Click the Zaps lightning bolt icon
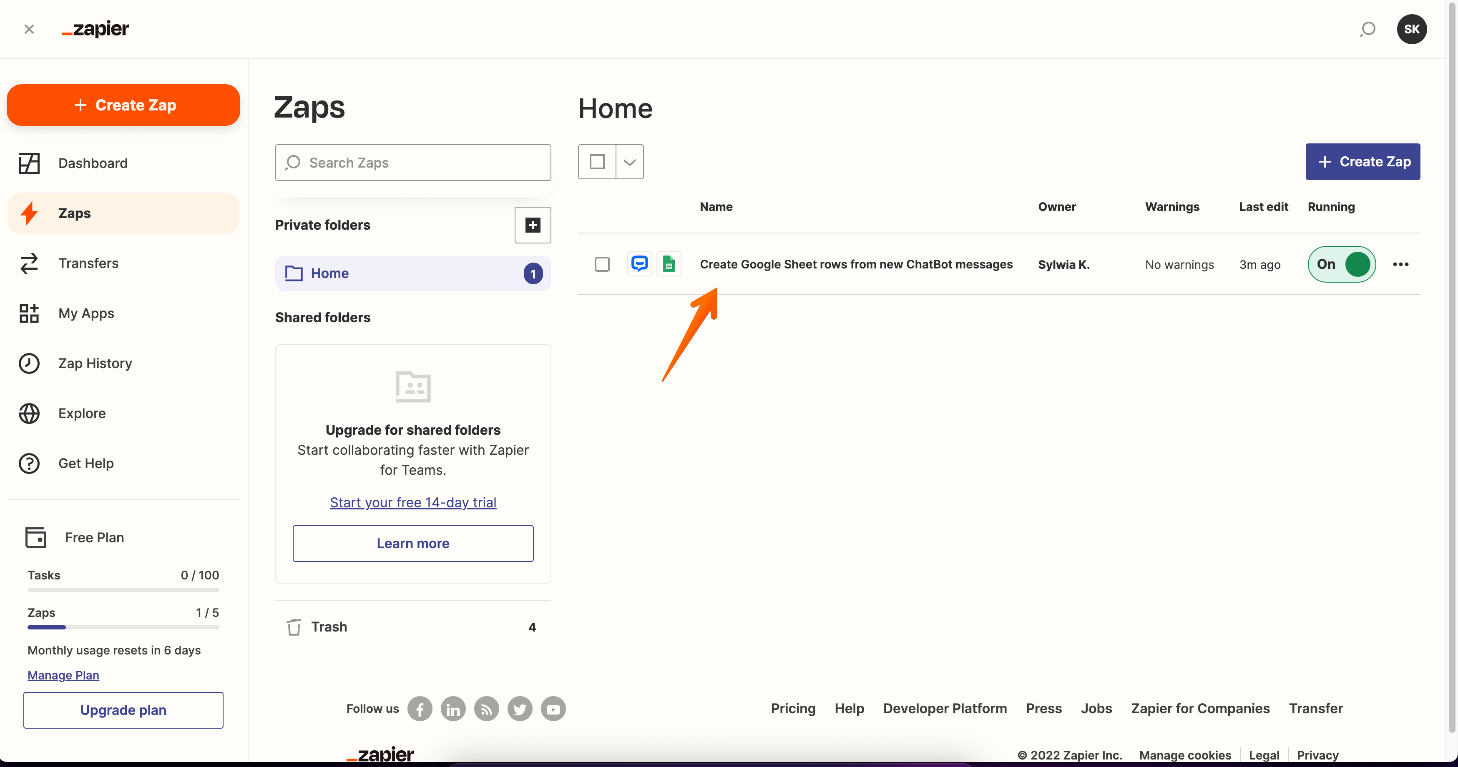 [x=29, y=213]
